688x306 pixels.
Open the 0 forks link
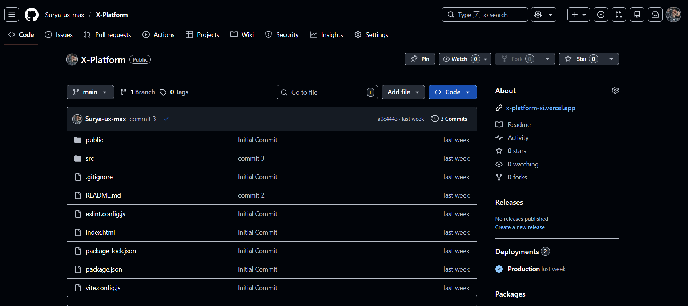click(x=511, y=177)
